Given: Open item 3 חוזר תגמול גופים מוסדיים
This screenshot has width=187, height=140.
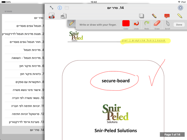Looking at the screenshot, I should (x=23, y=42).
